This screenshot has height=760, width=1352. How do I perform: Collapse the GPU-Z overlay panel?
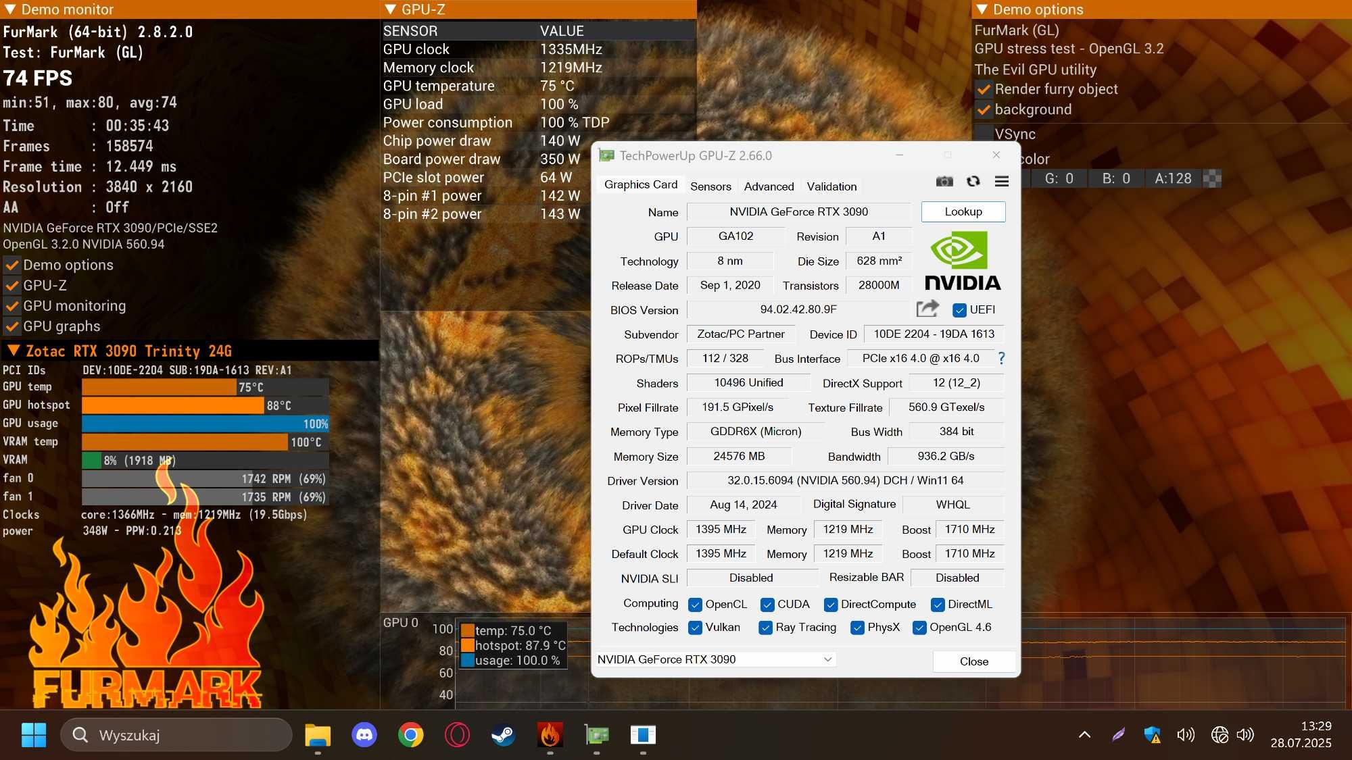point(390,9)
